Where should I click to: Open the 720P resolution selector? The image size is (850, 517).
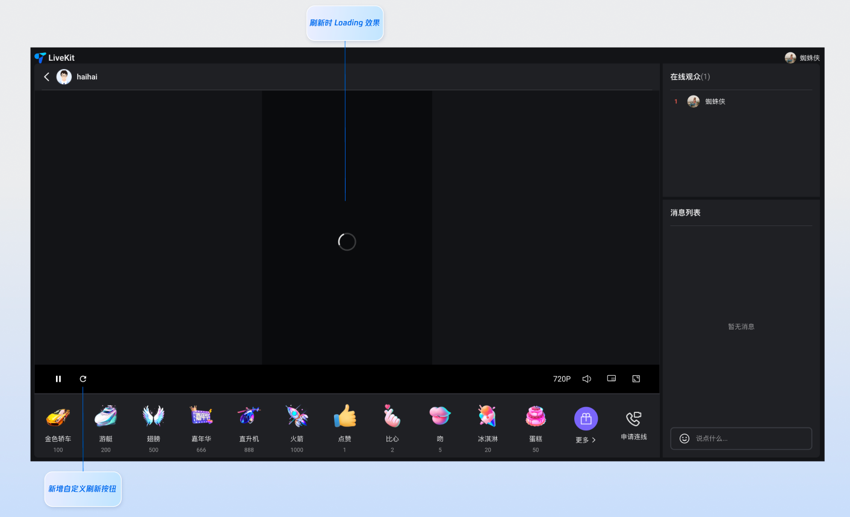[x=562, y=379]
